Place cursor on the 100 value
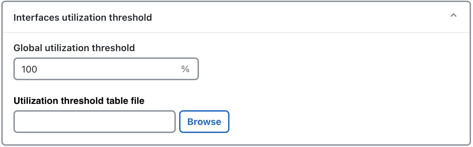Screen dimensions: 473x147 (29, 69)
